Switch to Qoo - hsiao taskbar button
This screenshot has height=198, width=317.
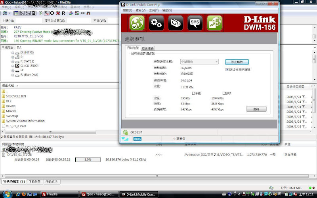pos(99,194)
